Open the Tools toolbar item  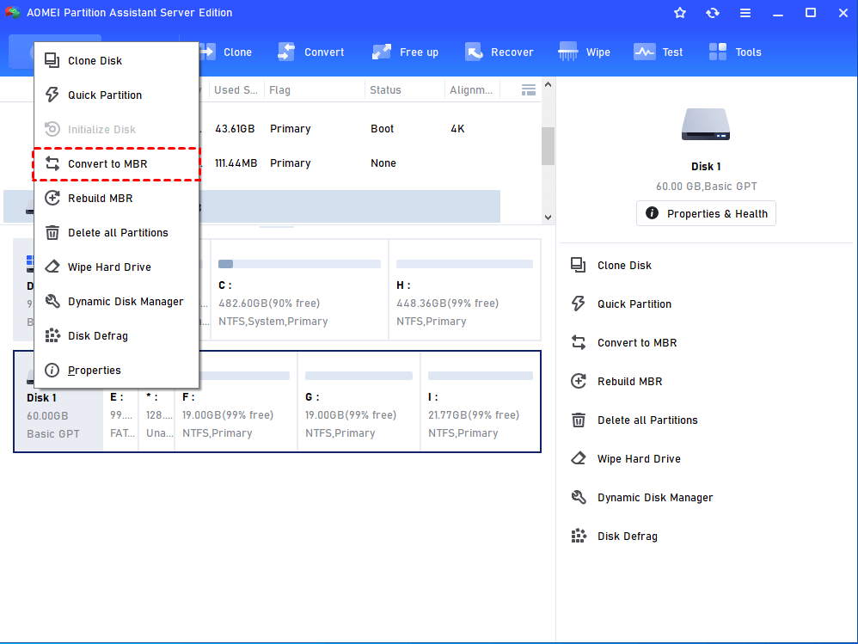point(735,52)
